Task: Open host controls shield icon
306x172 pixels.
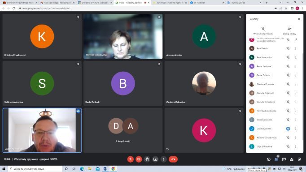Action: [x=299, y=159]
